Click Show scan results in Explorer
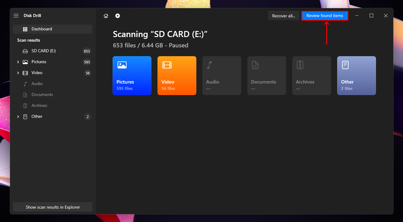The height and width of the screenshot is (222, 403). pyautogui.click(x=52, y=207)
